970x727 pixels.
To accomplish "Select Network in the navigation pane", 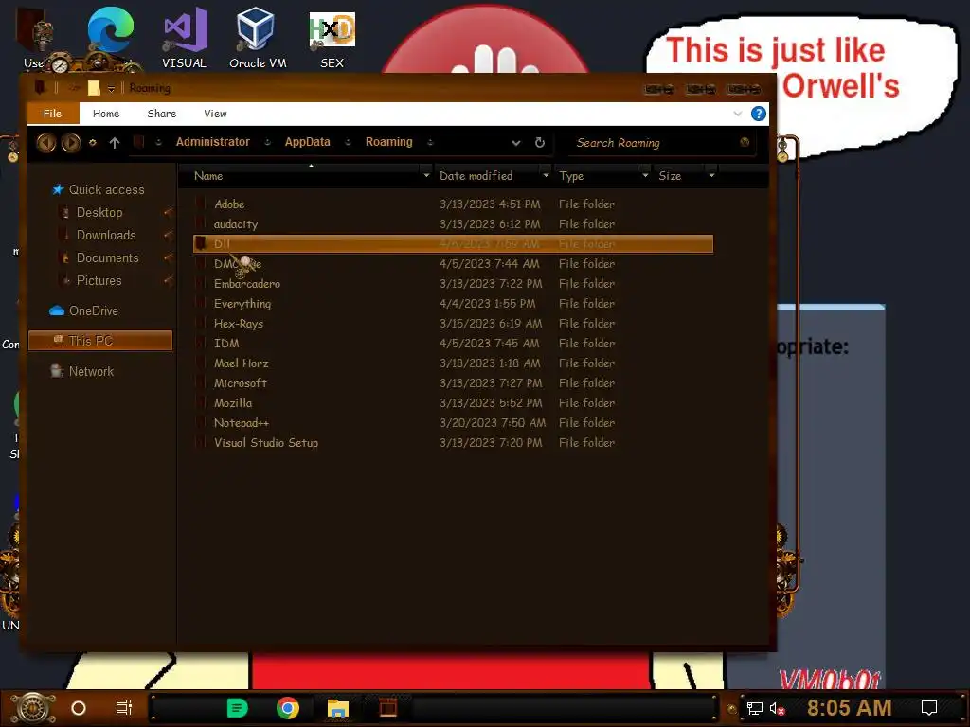I will coord(91,371).
